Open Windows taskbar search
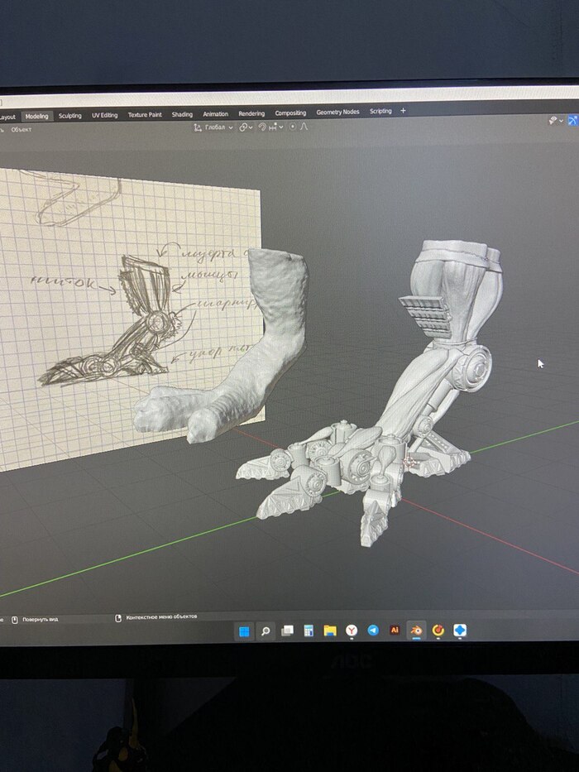The width and height of the screenshot is (579, 772). point(266,631)
